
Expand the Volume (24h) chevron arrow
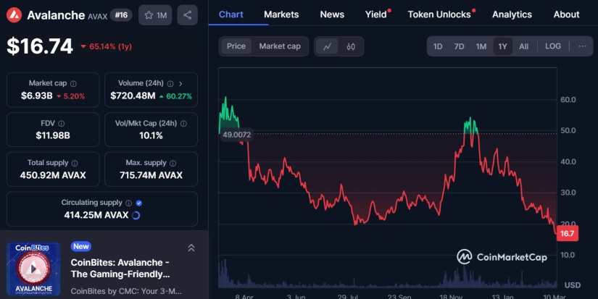[180, 84]
